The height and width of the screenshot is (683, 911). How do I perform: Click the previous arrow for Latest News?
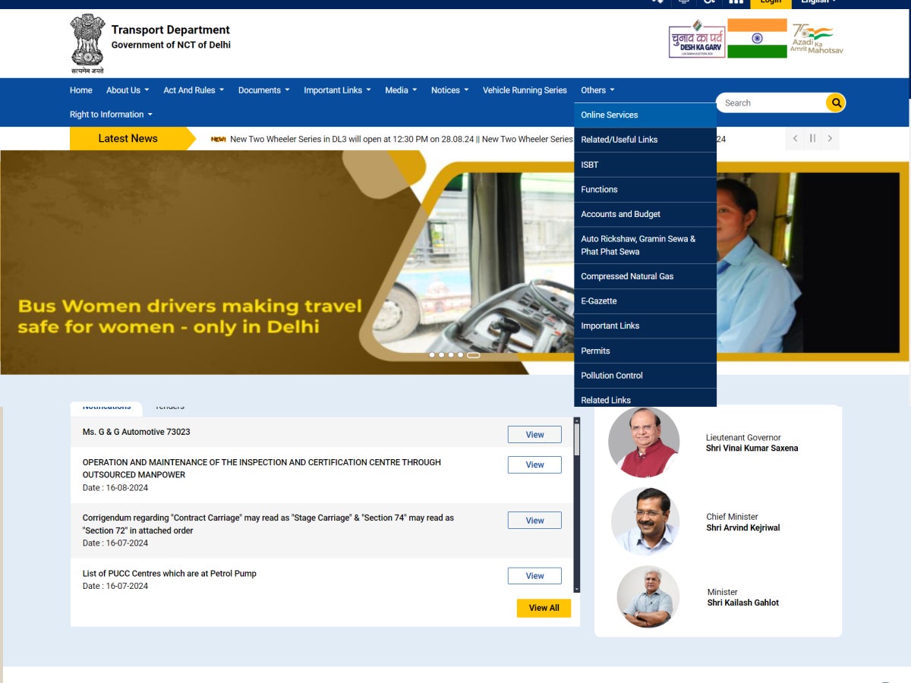795,139
